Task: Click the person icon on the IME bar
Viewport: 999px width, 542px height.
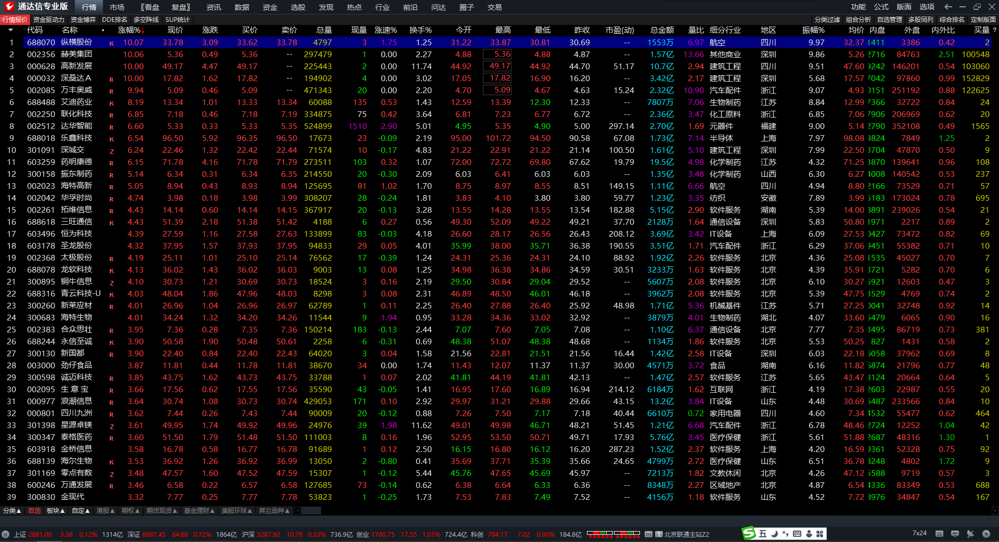Action: pyautogui.click(x=809, y=534)
